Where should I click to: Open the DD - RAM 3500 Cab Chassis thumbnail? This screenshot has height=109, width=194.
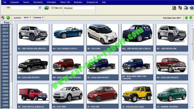tap(68, 68)
